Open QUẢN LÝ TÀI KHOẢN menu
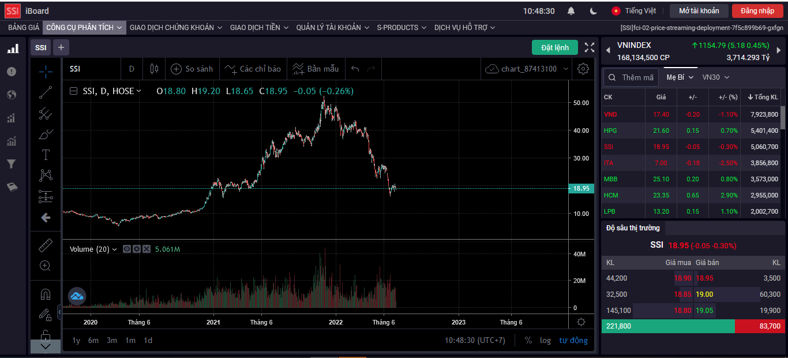Viewport: 788px width, 358px height. click(333, 27)
